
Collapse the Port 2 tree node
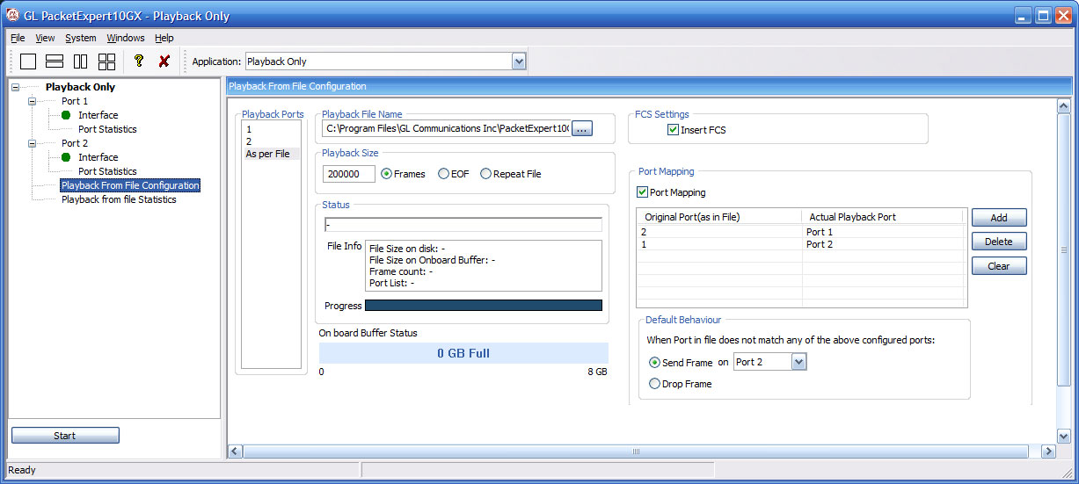33,143
